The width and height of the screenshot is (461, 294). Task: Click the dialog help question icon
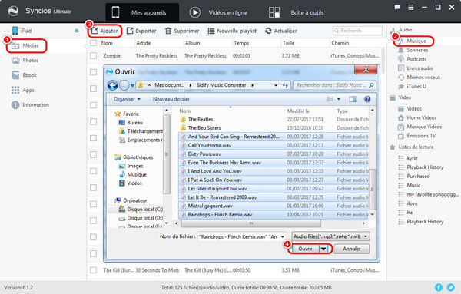pos(367,99)
